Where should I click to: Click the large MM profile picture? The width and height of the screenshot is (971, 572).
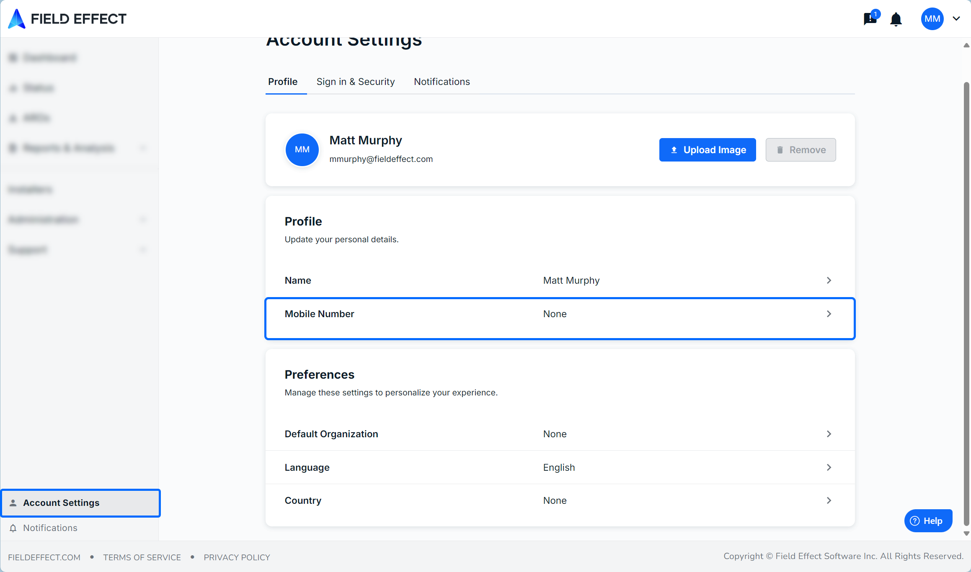302,149
